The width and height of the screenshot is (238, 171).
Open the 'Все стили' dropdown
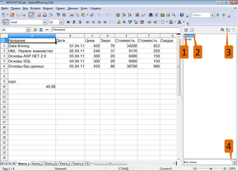point(235,162)
